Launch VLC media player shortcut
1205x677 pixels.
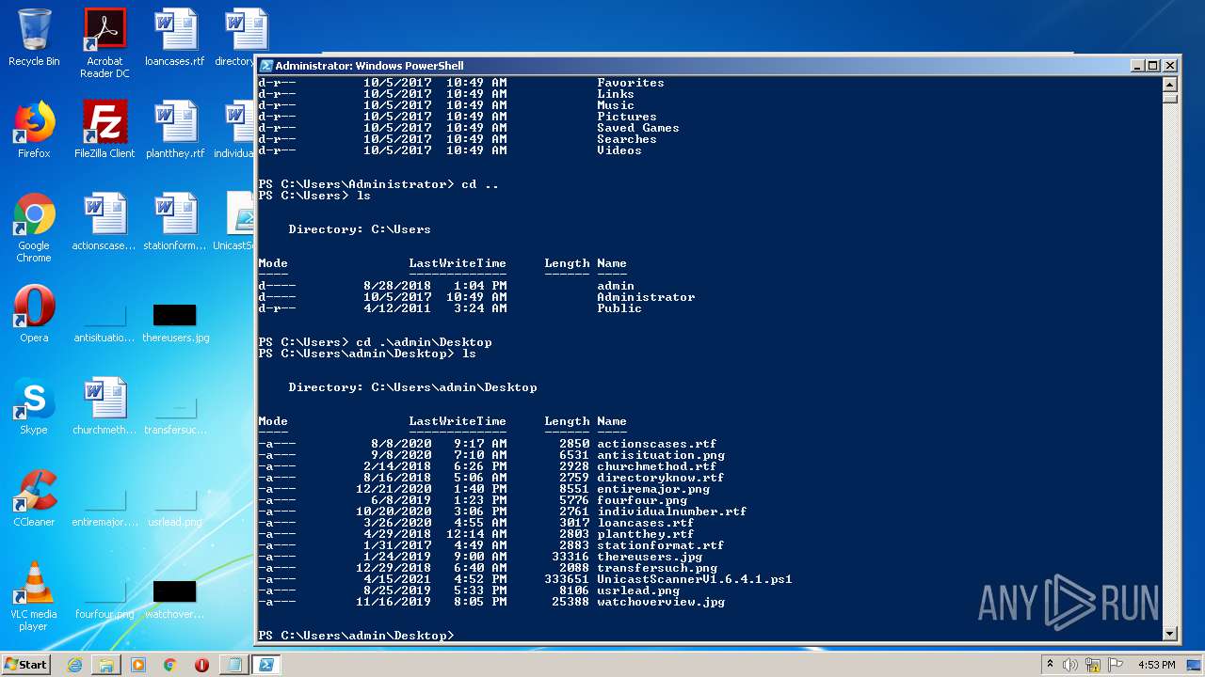(x=34, y=596)
